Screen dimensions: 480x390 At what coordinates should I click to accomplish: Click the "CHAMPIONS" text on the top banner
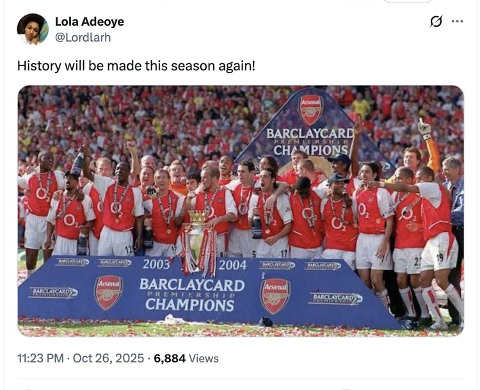coord(311,150)
